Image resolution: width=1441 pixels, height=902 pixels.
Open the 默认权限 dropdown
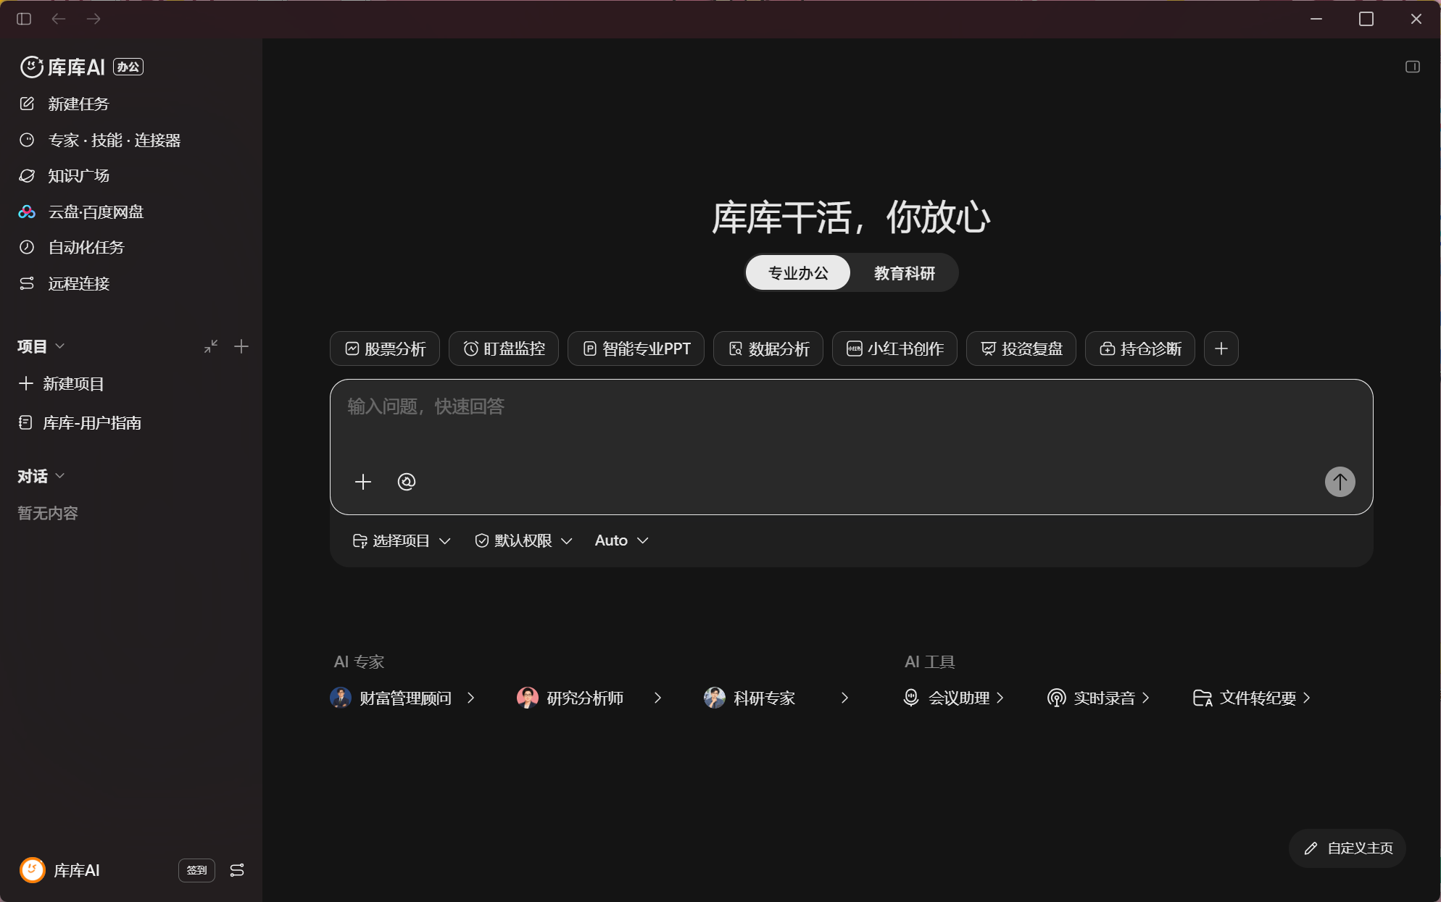pos(524,540)
